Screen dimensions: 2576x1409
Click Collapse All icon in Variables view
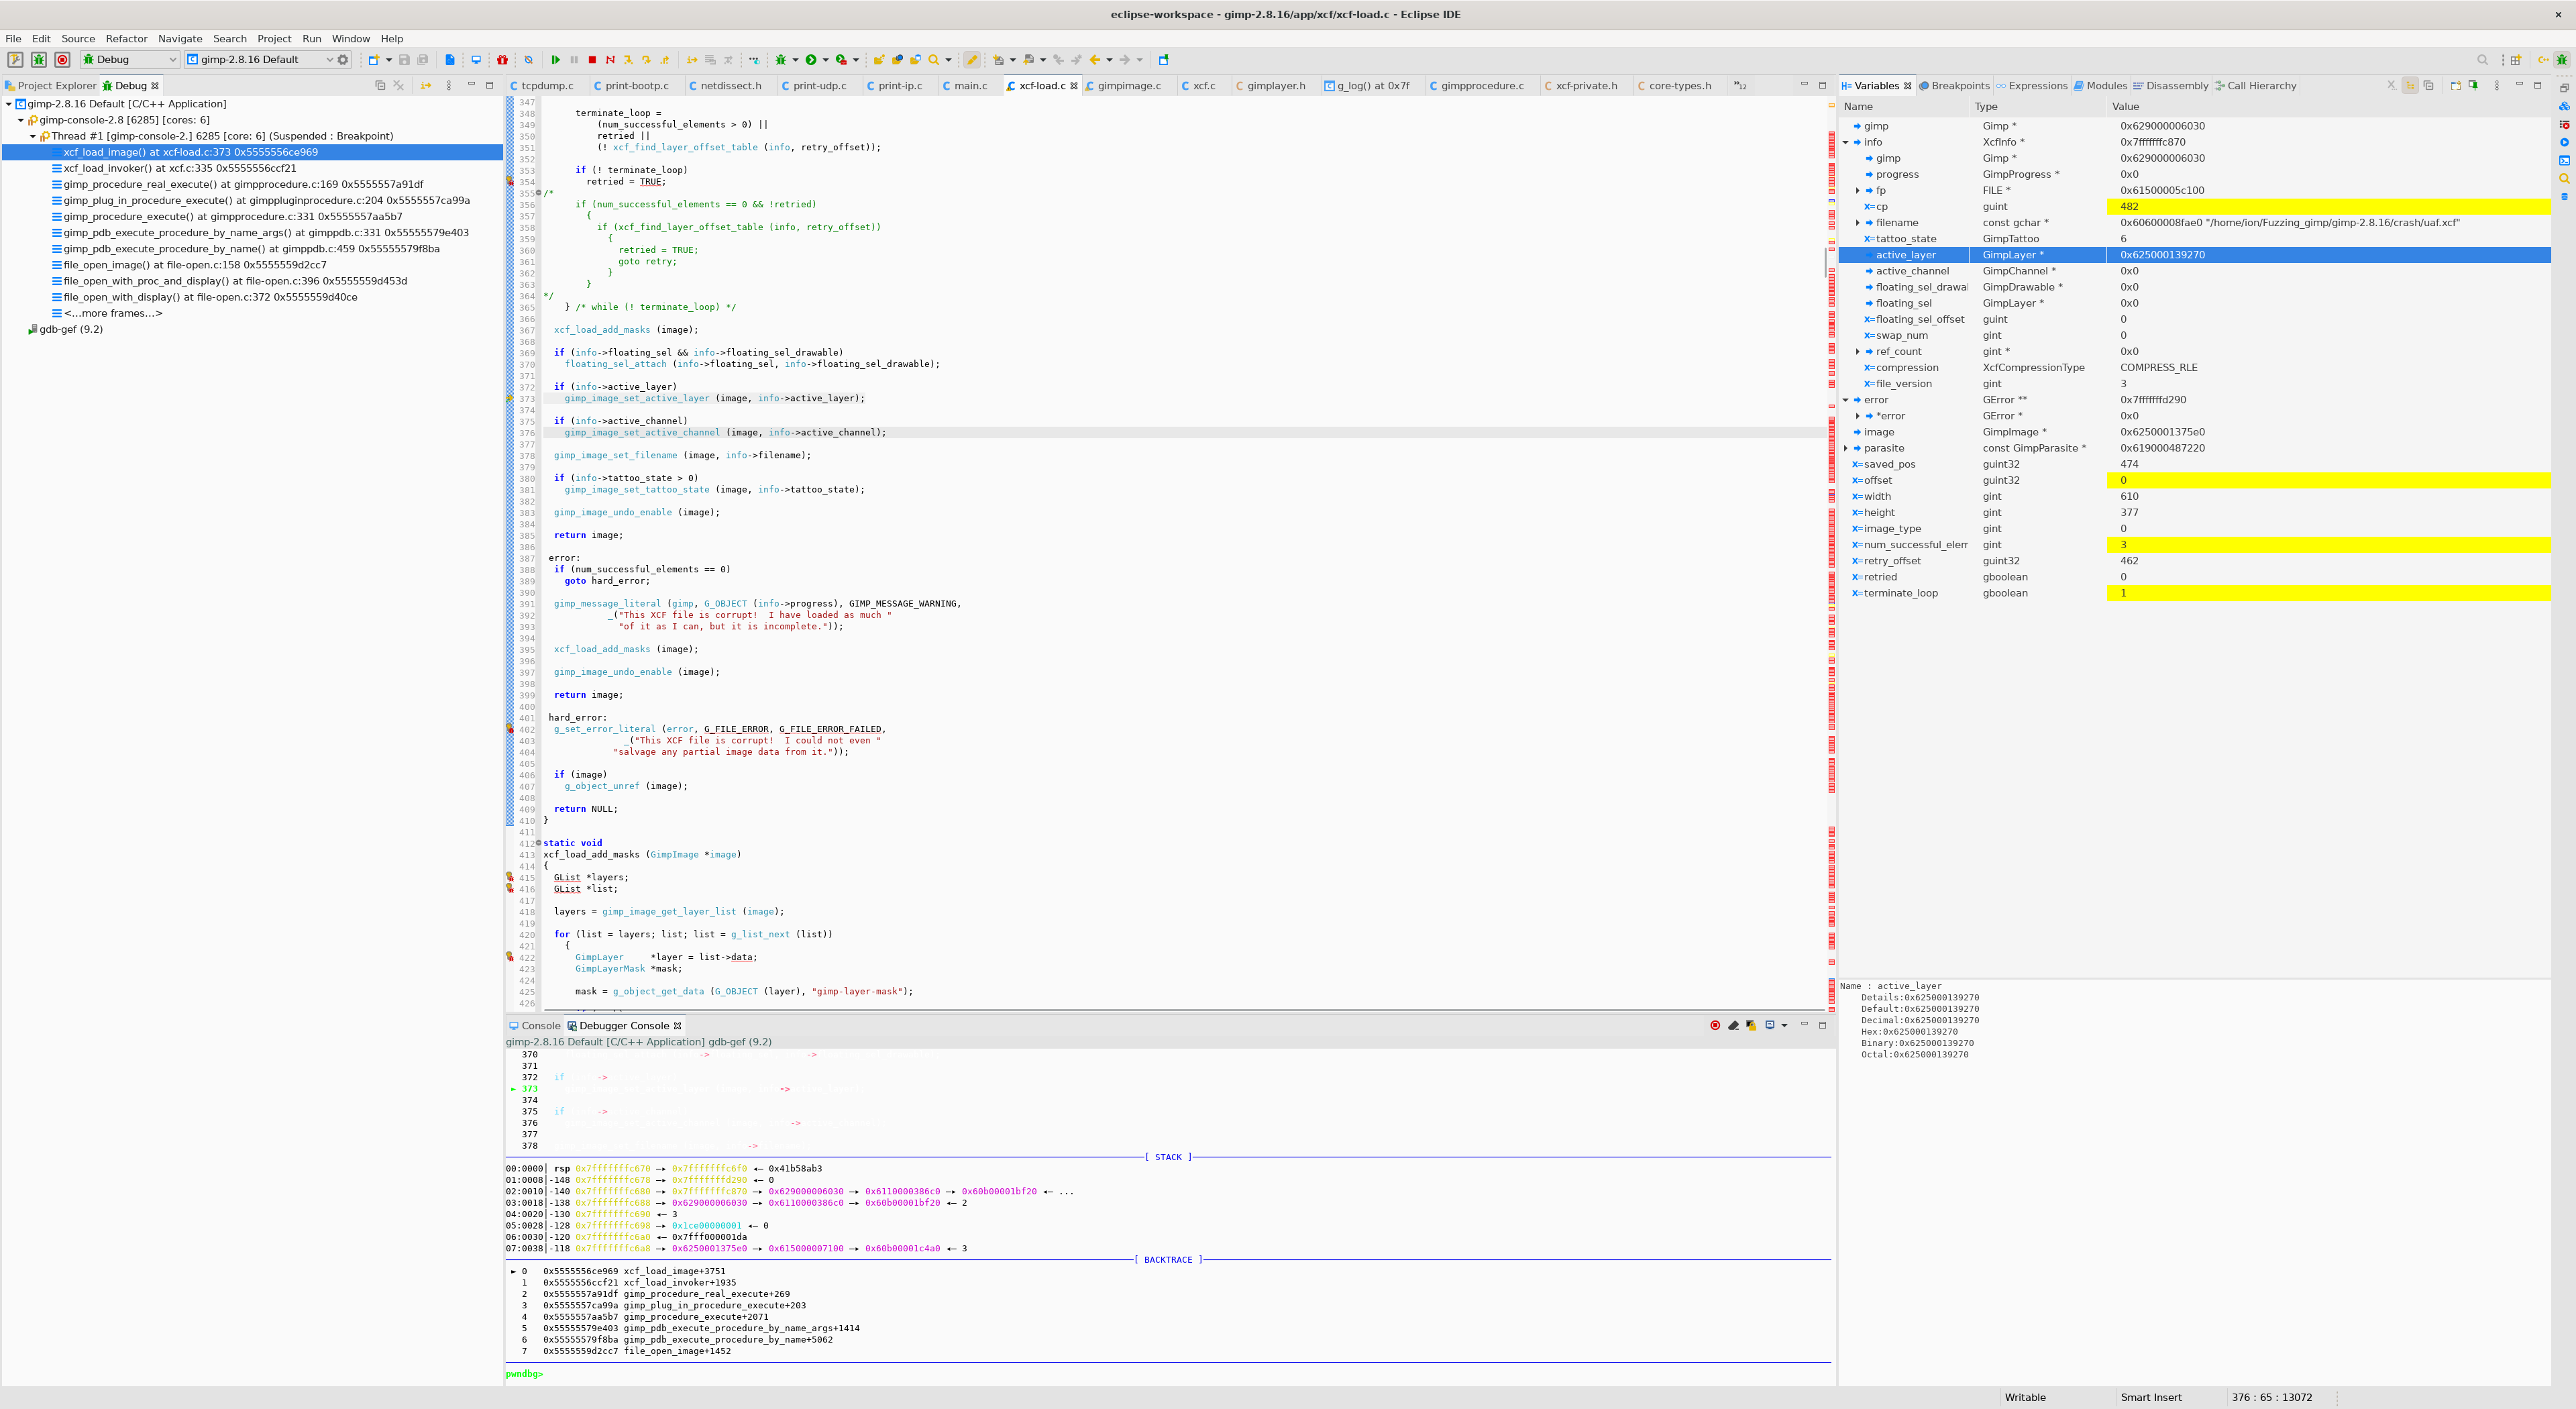pyautogui.click(x=2428, y=85)
